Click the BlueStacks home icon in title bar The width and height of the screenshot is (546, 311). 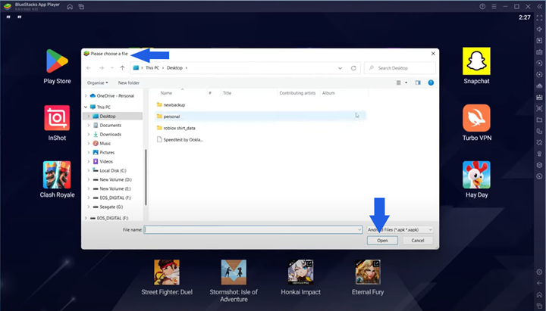[70, 7]
